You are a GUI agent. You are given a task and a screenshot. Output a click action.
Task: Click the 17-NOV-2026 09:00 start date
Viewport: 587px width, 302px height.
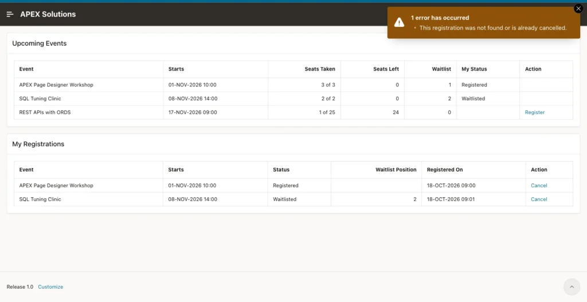point(193,112)
